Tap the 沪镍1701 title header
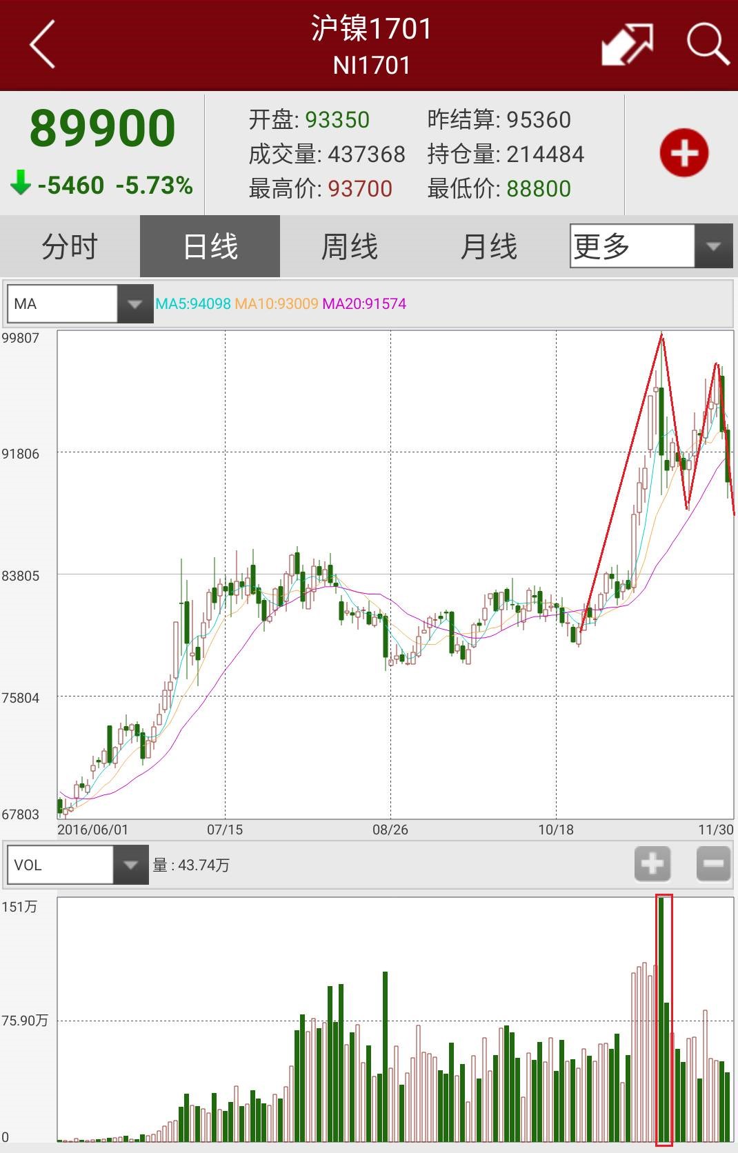This screenshot has height=1153, width=738. pyautogui.click(x=370, y=29)
